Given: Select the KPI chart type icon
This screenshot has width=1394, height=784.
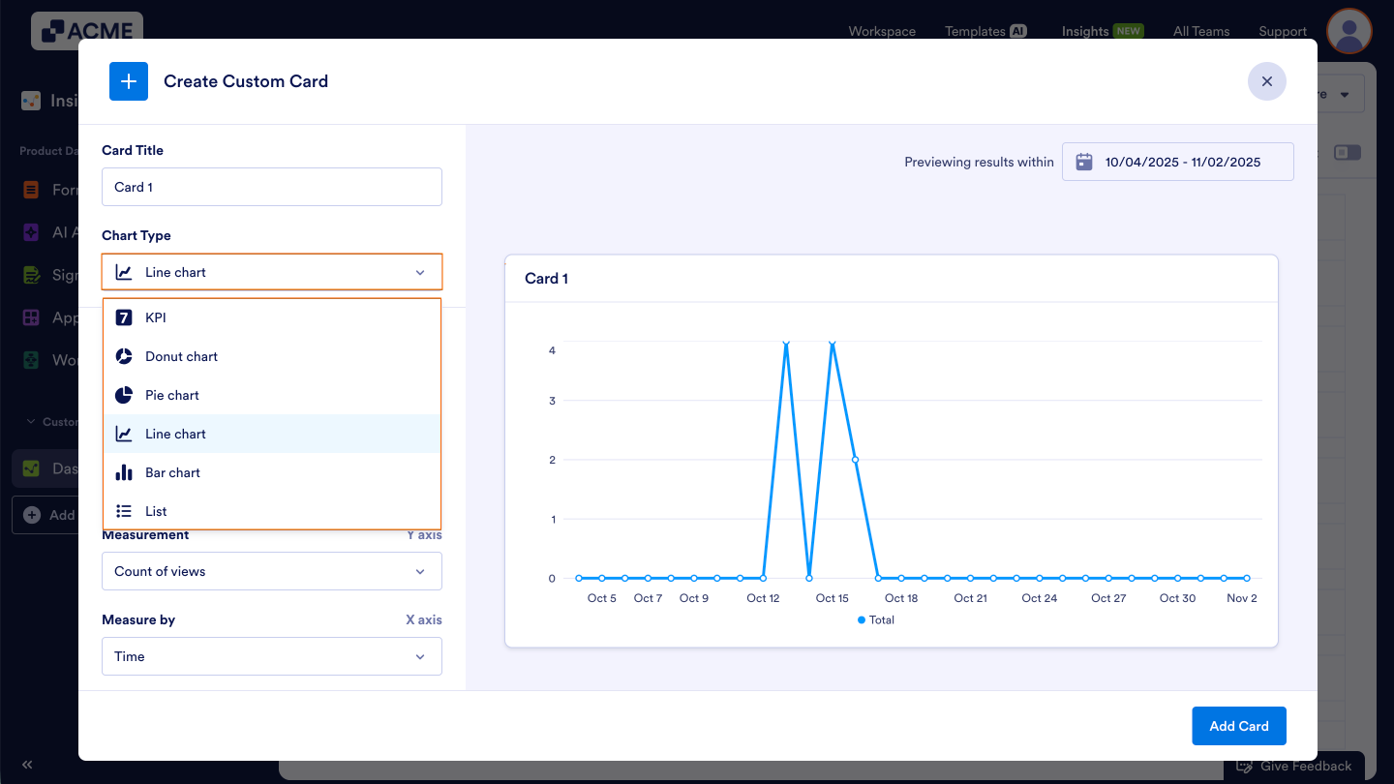Looking at the screenshot, I should [x=124, y=317].
